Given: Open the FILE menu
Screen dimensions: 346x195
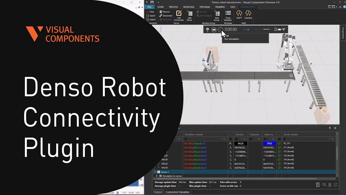Looking at the screenshot, I should click(149, 7).
